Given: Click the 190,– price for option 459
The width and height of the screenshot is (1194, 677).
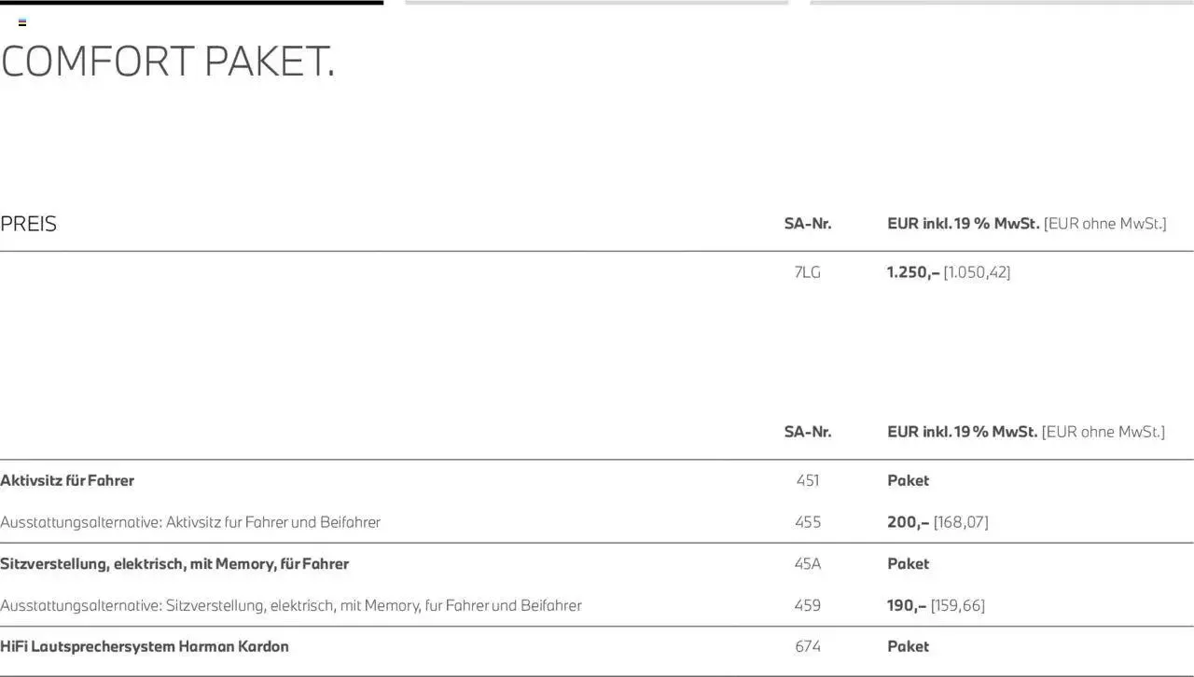Looking at the screenshot, I should (x=906, y=605).
